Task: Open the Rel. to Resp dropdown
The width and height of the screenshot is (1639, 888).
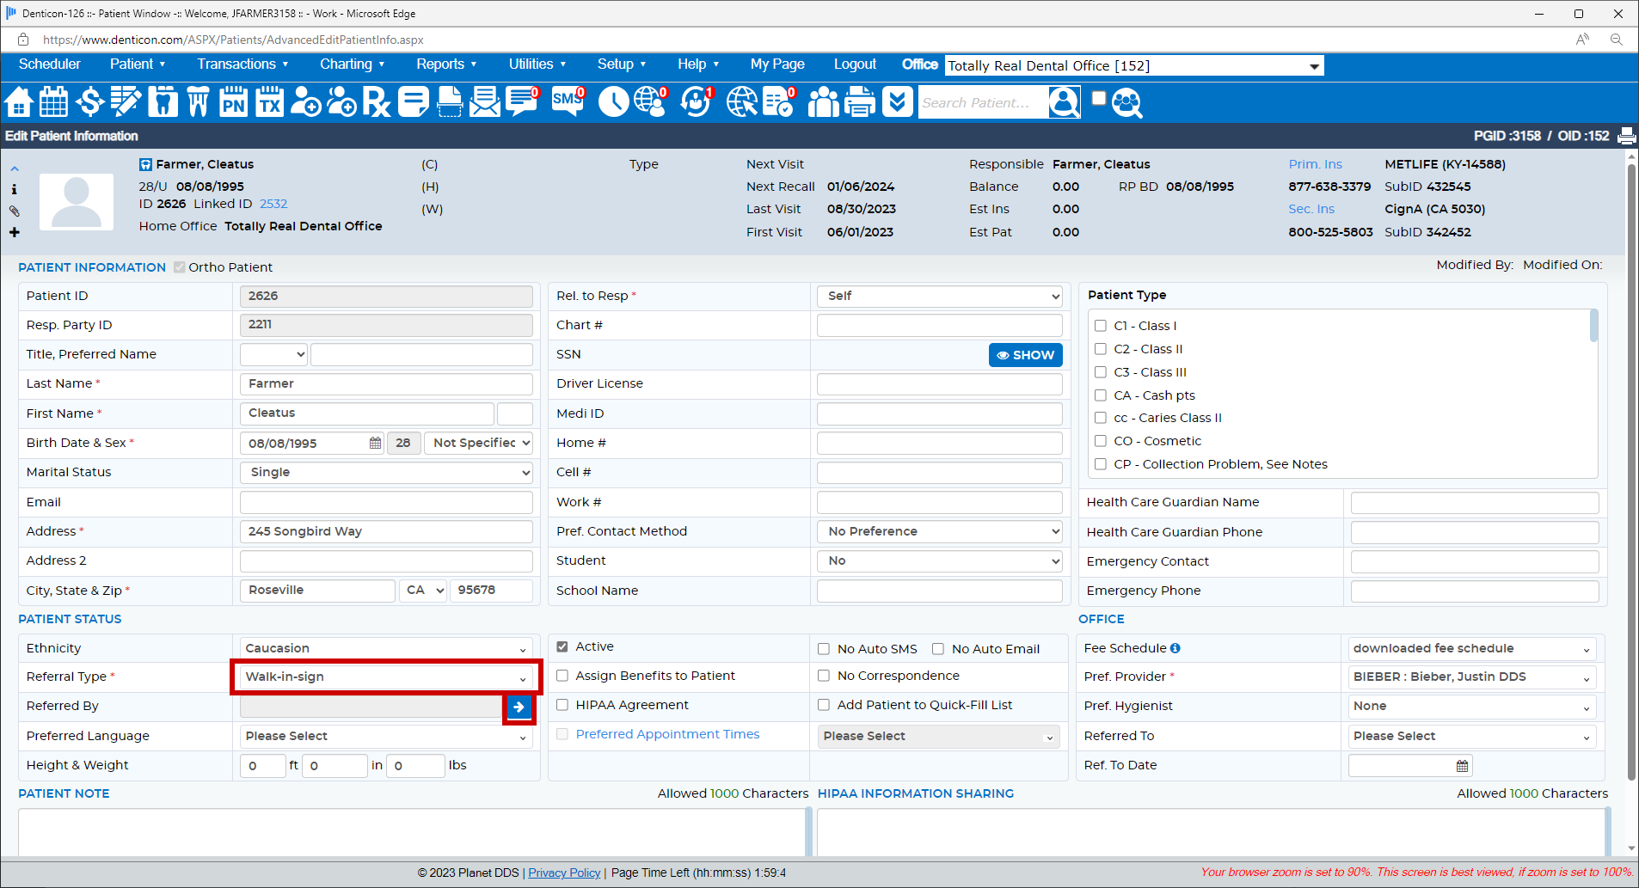Action: coord(940,296)
